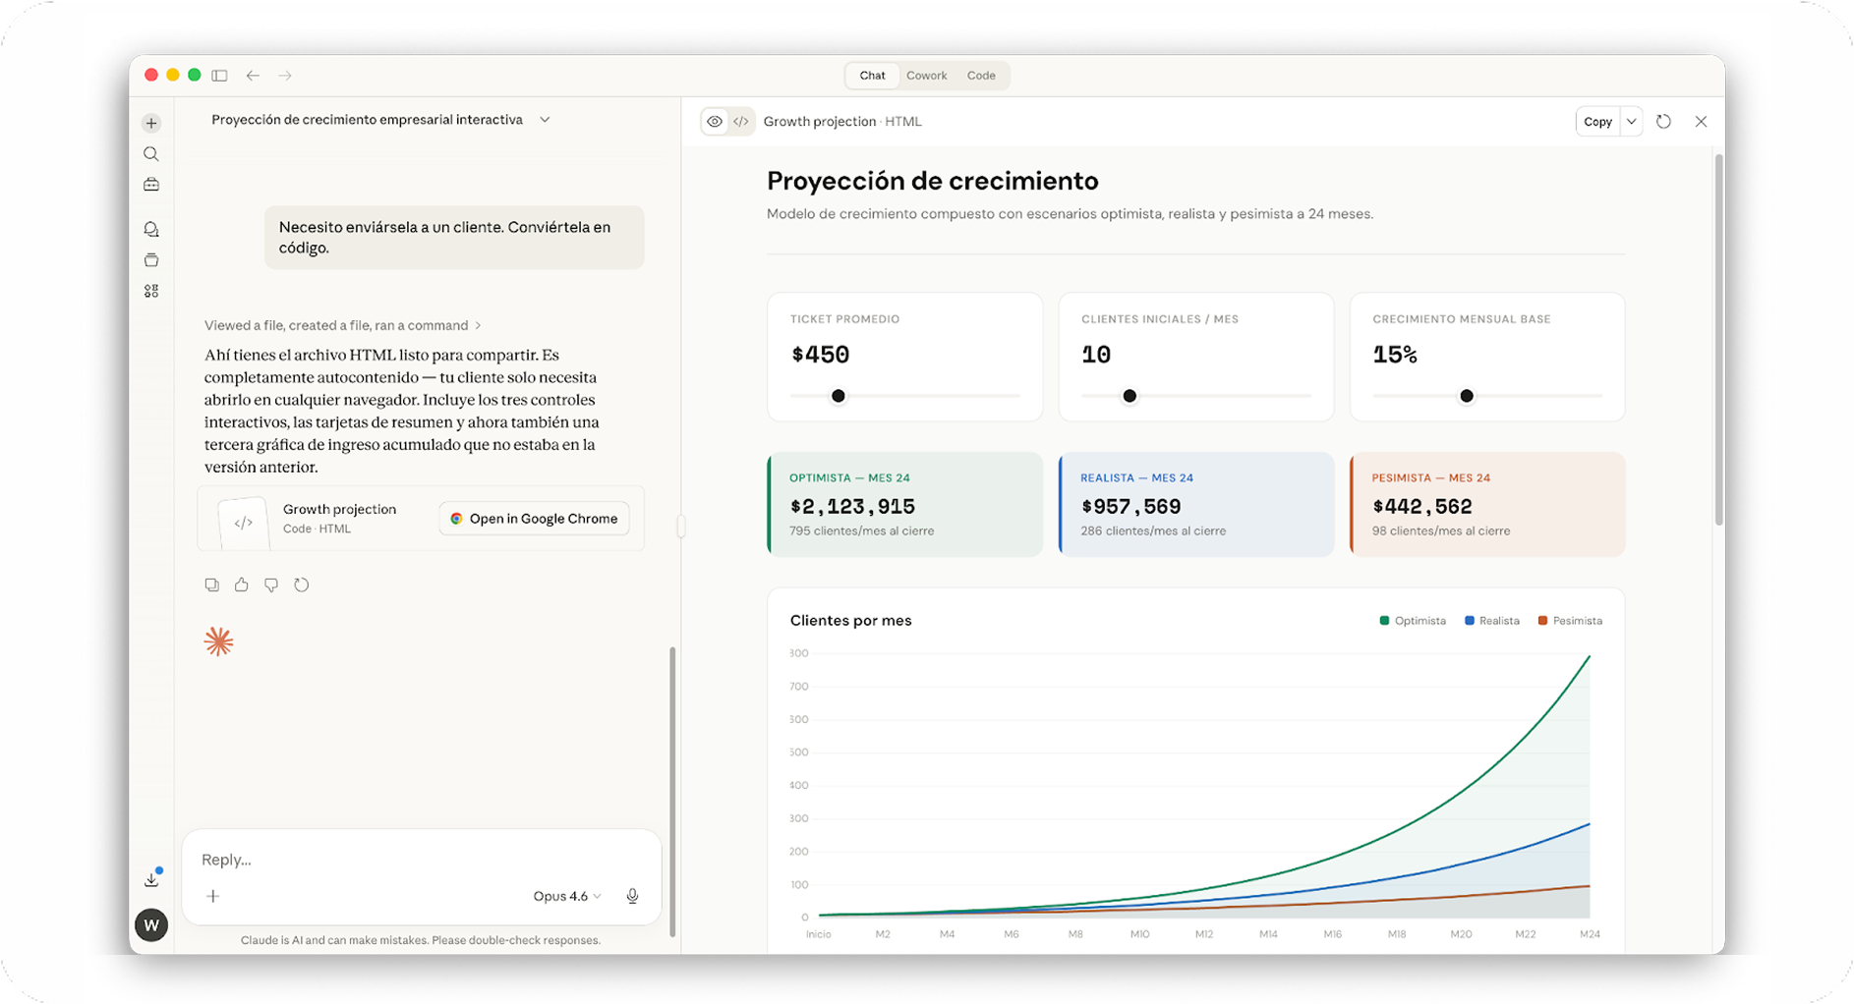Click the 15% growth value
Viewport: 1854px width, 1004px height.
1395,355
